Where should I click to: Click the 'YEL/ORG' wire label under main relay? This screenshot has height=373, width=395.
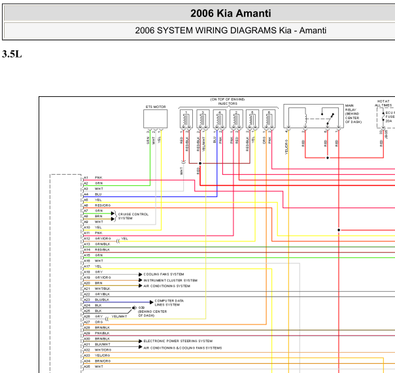point(286,147)
